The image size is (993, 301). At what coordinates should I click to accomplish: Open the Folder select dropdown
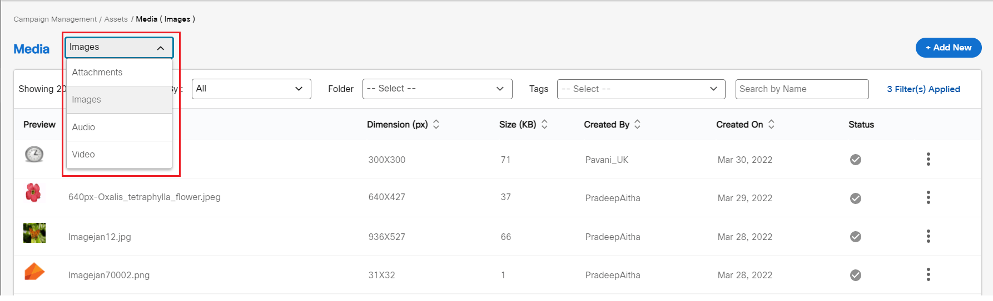(437, 89)
